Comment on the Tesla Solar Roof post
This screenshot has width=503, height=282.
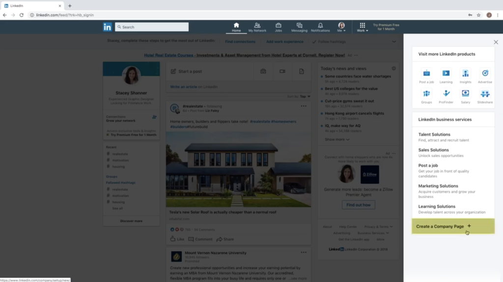tap(200, 239)
